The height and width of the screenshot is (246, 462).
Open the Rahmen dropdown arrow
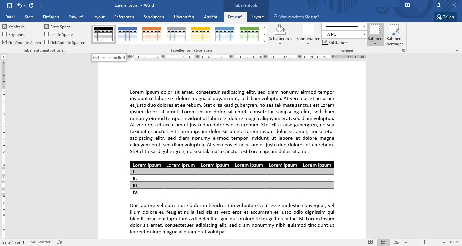coord(375,44)
